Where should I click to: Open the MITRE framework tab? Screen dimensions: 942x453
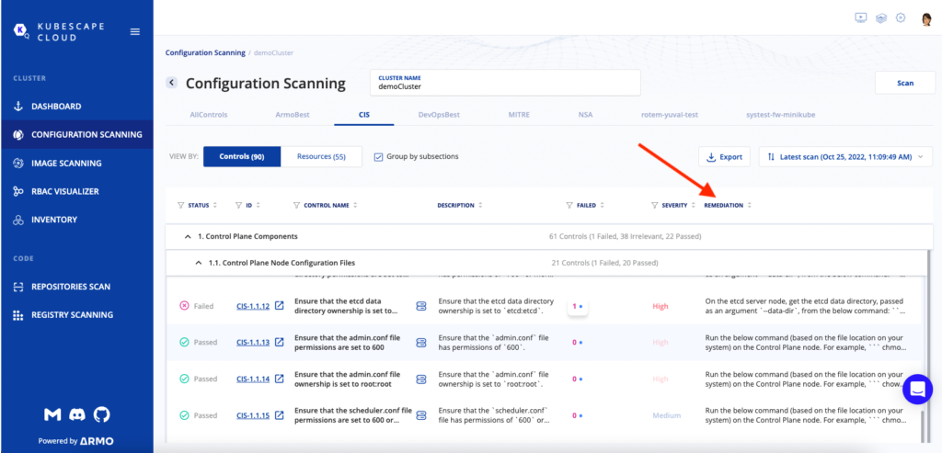tap(519, 115)
